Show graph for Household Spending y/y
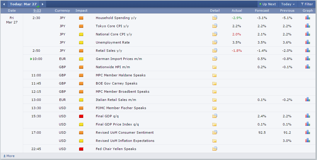 pyautogui.click(x=308, y=18)
